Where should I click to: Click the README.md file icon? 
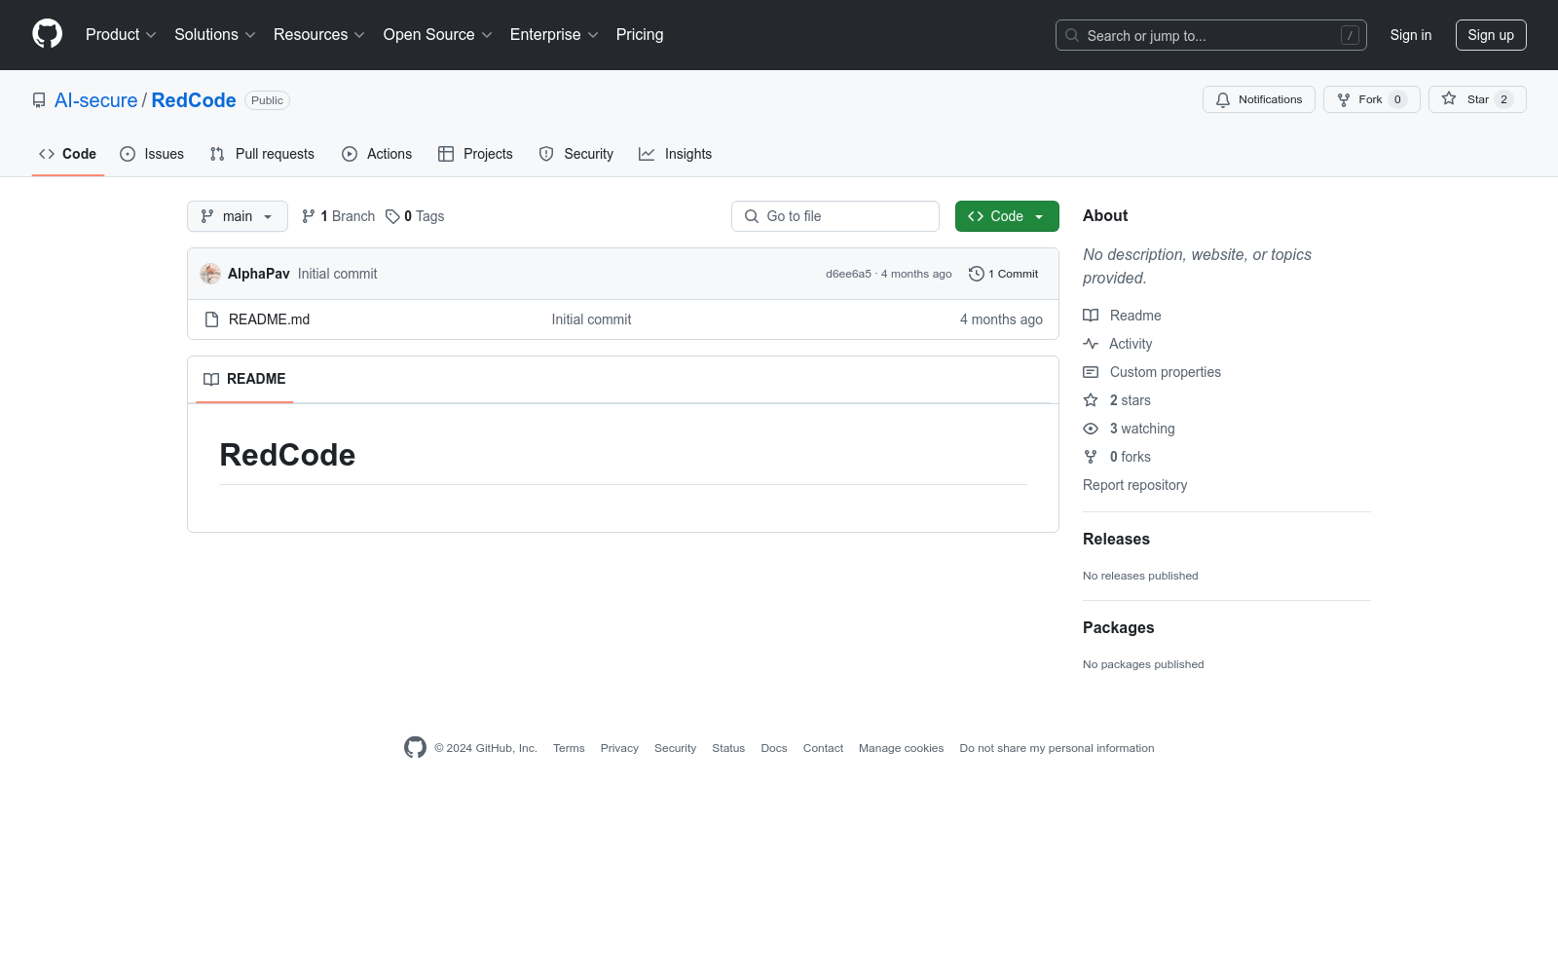pyautogui.click(x=211, y=319)
